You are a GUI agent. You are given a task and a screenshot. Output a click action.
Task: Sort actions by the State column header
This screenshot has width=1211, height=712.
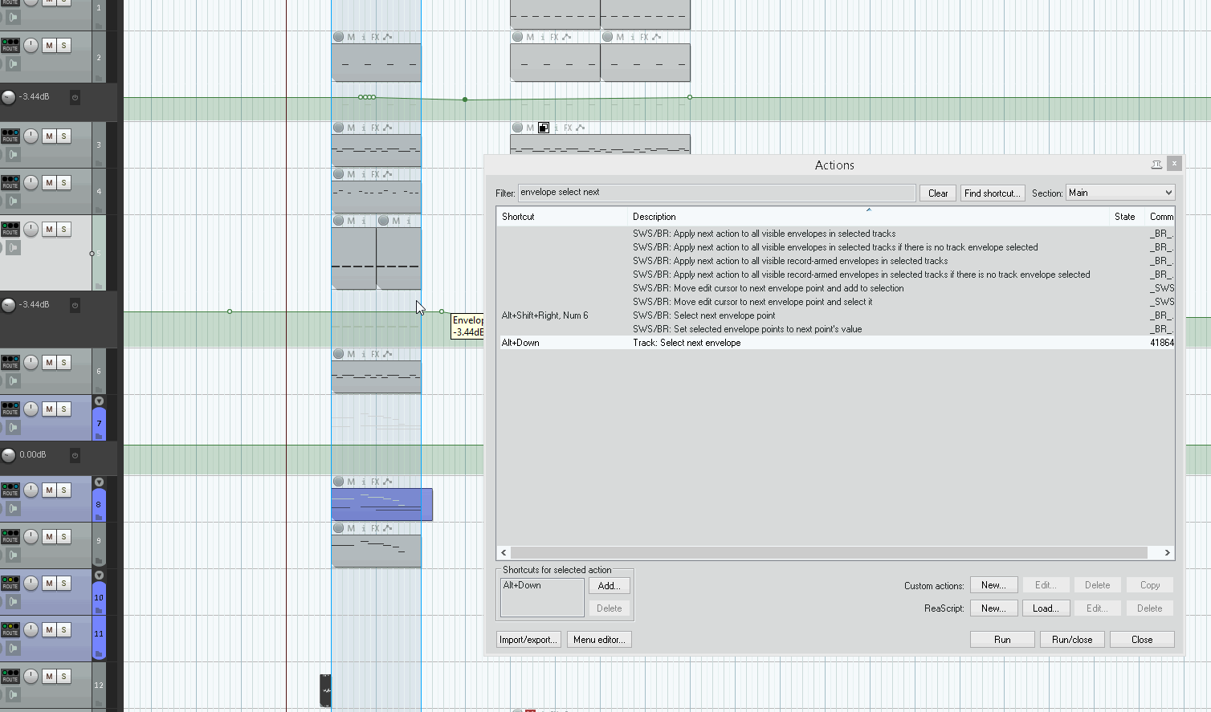[x=1127, y=217]
